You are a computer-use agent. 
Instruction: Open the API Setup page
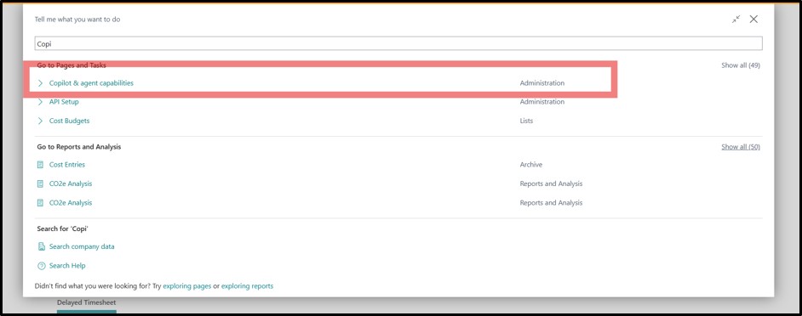64,102
